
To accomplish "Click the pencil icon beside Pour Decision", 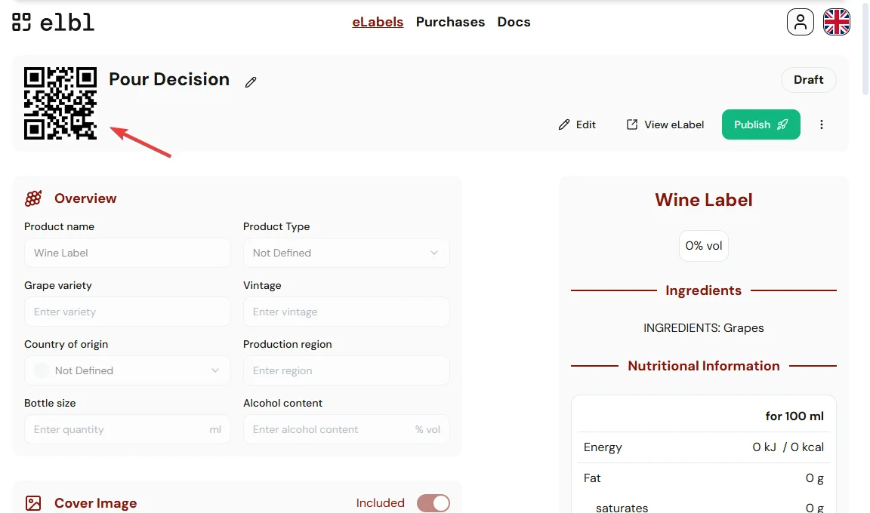I will point(251,81).
